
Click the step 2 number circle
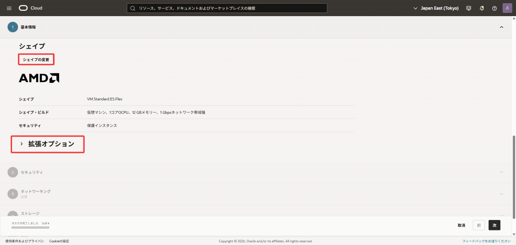tap(12, 172)
